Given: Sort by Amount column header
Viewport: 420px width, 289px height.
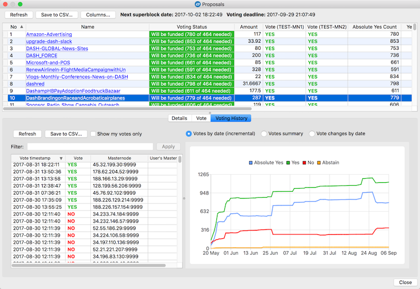Looking at the screenshot, I should [x=249, y=27].
